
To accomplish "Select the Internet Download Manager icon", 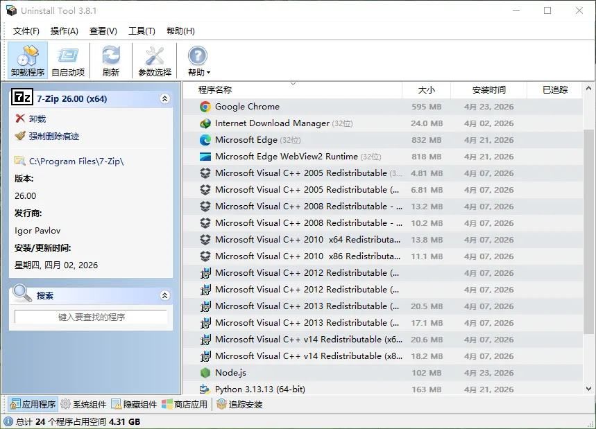I will pos(205,123).
